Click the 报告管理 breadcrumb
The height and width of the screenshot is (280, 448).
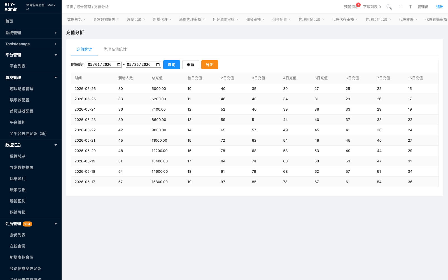84,7
